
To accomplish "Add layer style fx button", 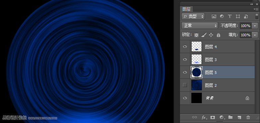I will pos(204,117).
